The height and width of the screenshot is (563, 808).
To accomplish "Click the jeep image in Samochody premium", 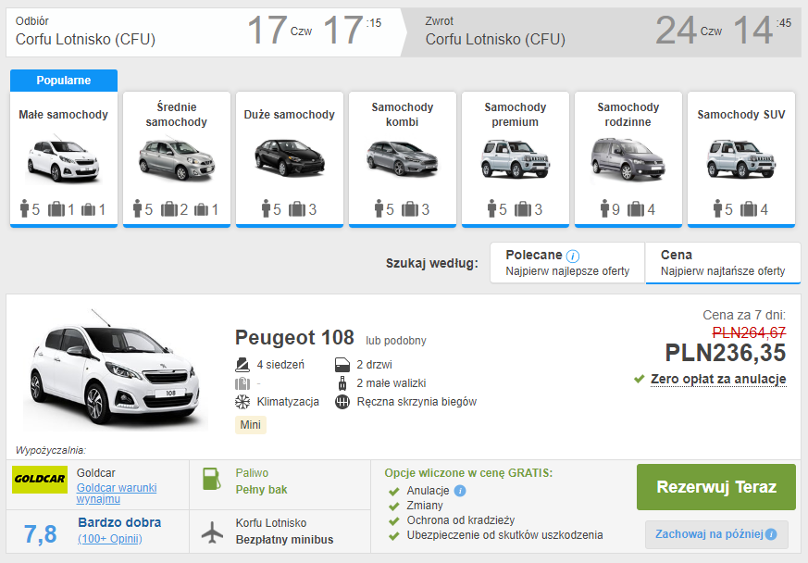I will [516, 158].
